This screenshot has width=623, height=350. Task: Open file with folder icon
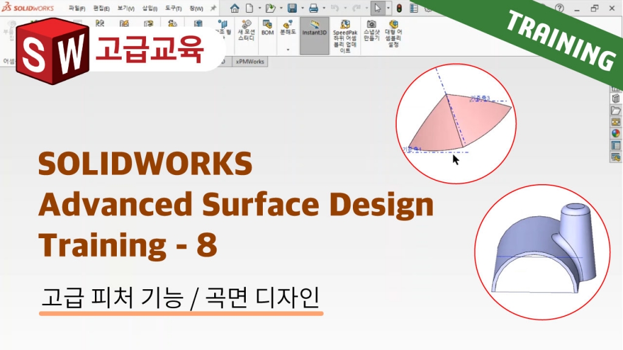tap(271, 8)
